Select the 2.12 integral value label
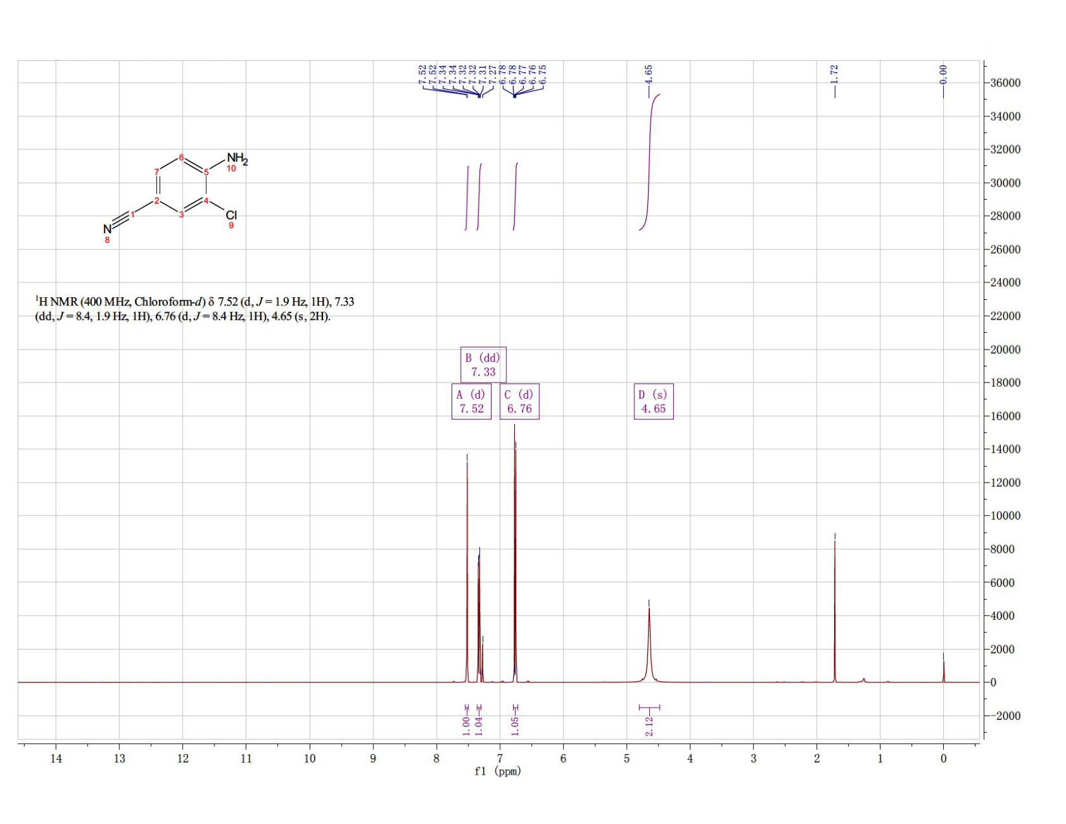This screenshot has width=1066, height=824. coord(649,726)
